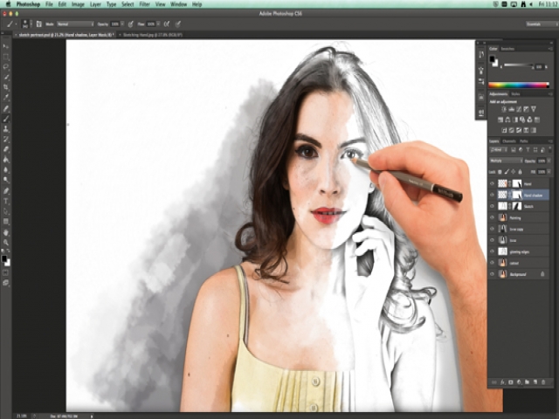Open the brush Mode dropdown set to Normal
Viewport: 559px width, 419px height.
click(x=75, y=24)
